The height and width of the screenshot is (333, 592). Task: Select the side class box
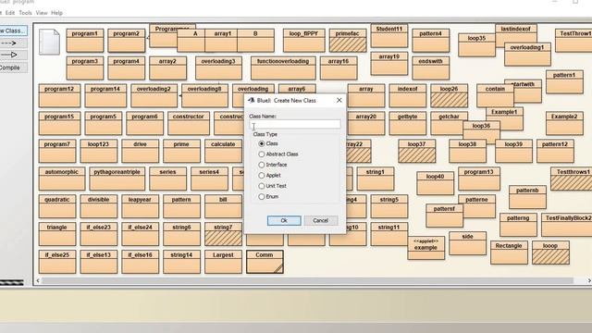(x=467, y=243)
